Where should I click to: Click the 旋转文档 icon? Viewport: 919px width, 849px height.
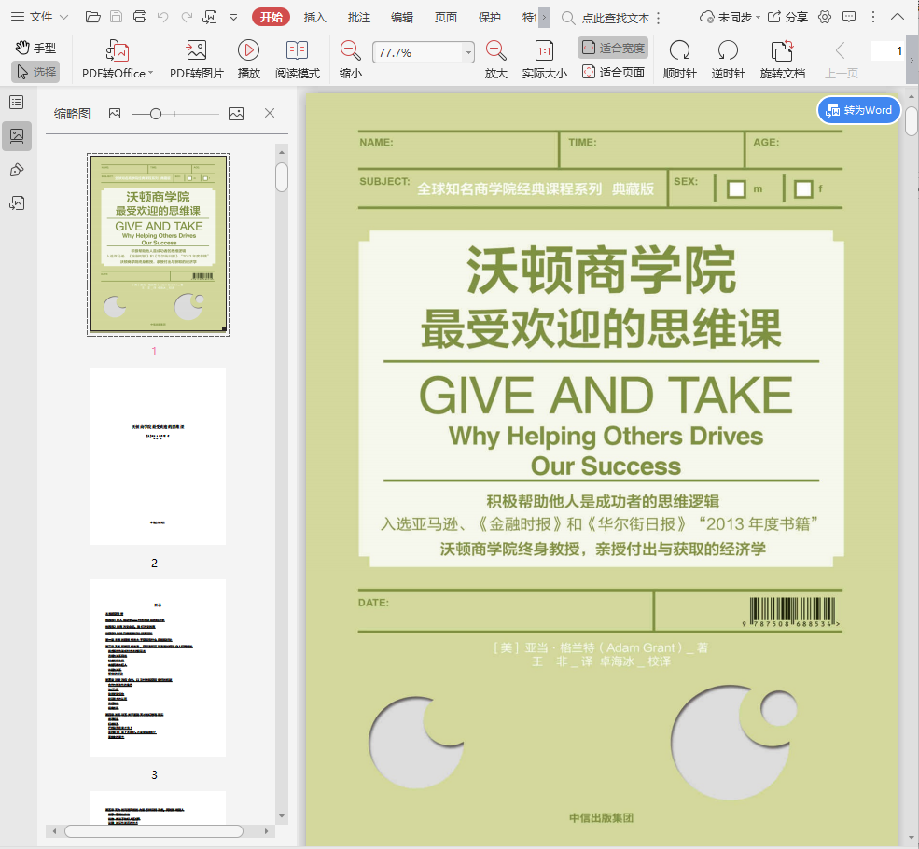(782, 50)
